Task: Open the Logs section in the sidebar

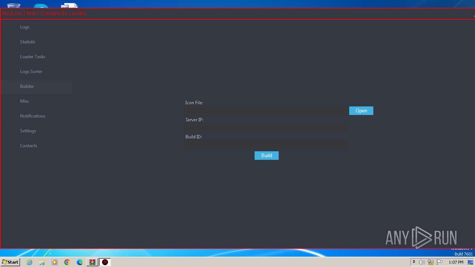Action: (36, 27)
